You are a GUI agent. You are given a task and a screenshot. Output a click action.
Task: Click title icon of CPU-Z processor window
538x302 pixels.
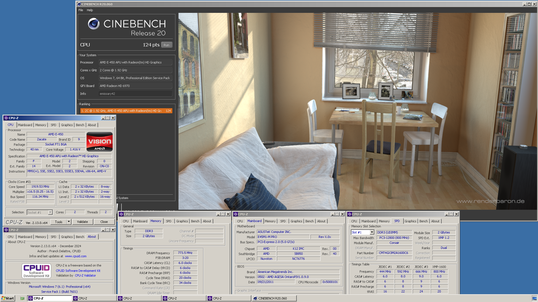click(6, 118)
